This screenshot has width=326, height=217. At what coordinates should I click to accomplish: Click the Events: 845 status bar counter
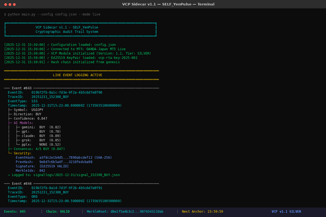point(15,212)
